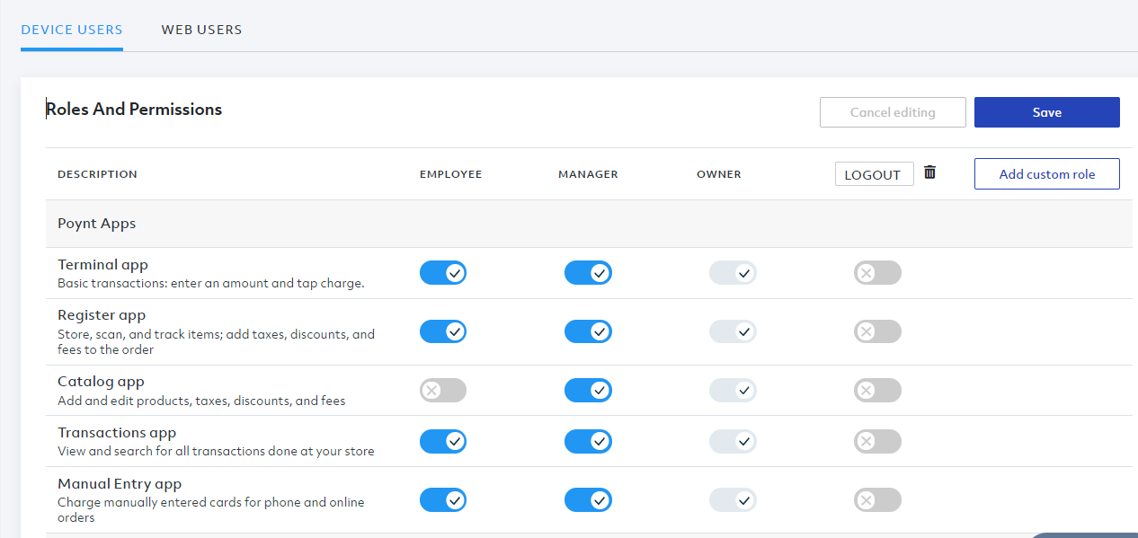Viewport: 1138px width, 538px height.
Task: Click 'Add and edit products, taxes' description
Action: pos(201,401)
